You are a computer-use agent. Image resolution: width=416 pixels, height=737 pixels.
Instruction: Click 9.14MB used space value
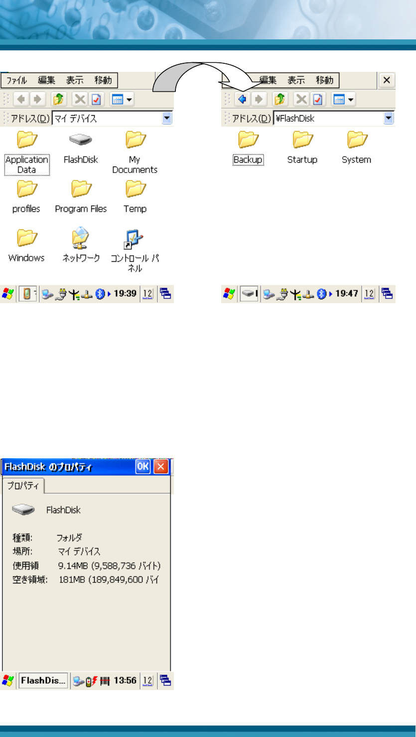point(110,566)
